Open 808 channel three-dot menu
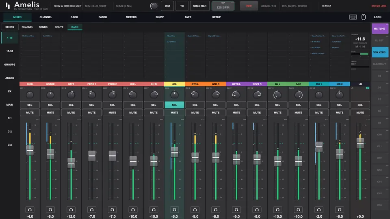 click(x=182, y=119)
